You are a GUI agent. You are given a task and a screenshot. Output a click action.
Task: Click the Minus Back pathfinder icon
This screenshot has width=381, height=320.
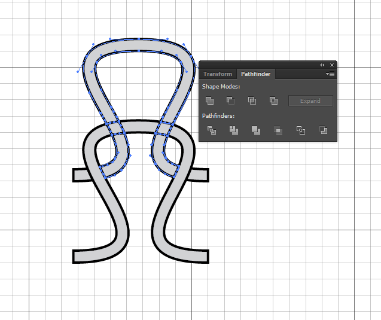click(x=323, y=130)
